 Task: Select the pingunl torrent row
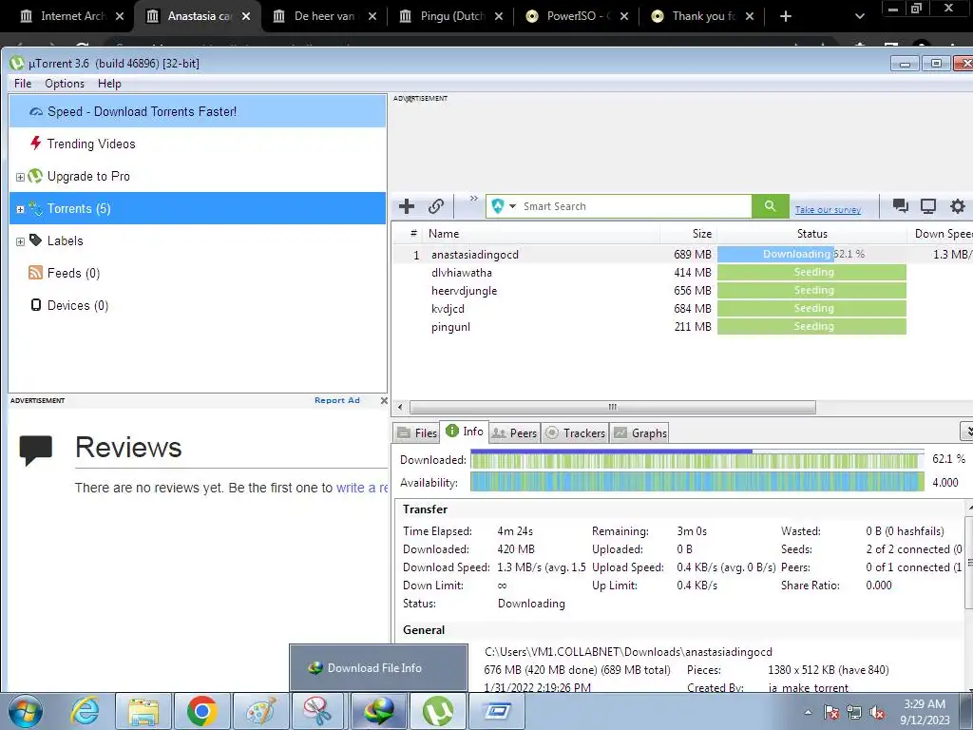pyautogui.click(x=682, y=327)
